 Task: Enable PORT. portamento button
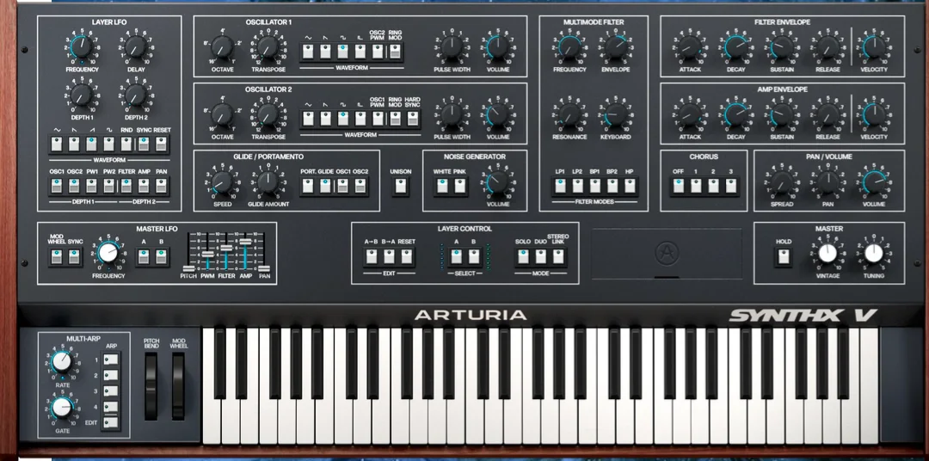[x=308, y=186]
